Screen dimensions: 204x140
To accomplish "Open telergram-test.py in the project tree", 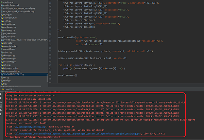I will pos(11,68).
